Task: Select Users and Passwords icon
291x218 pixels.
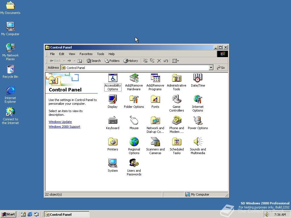Action: 134,167
